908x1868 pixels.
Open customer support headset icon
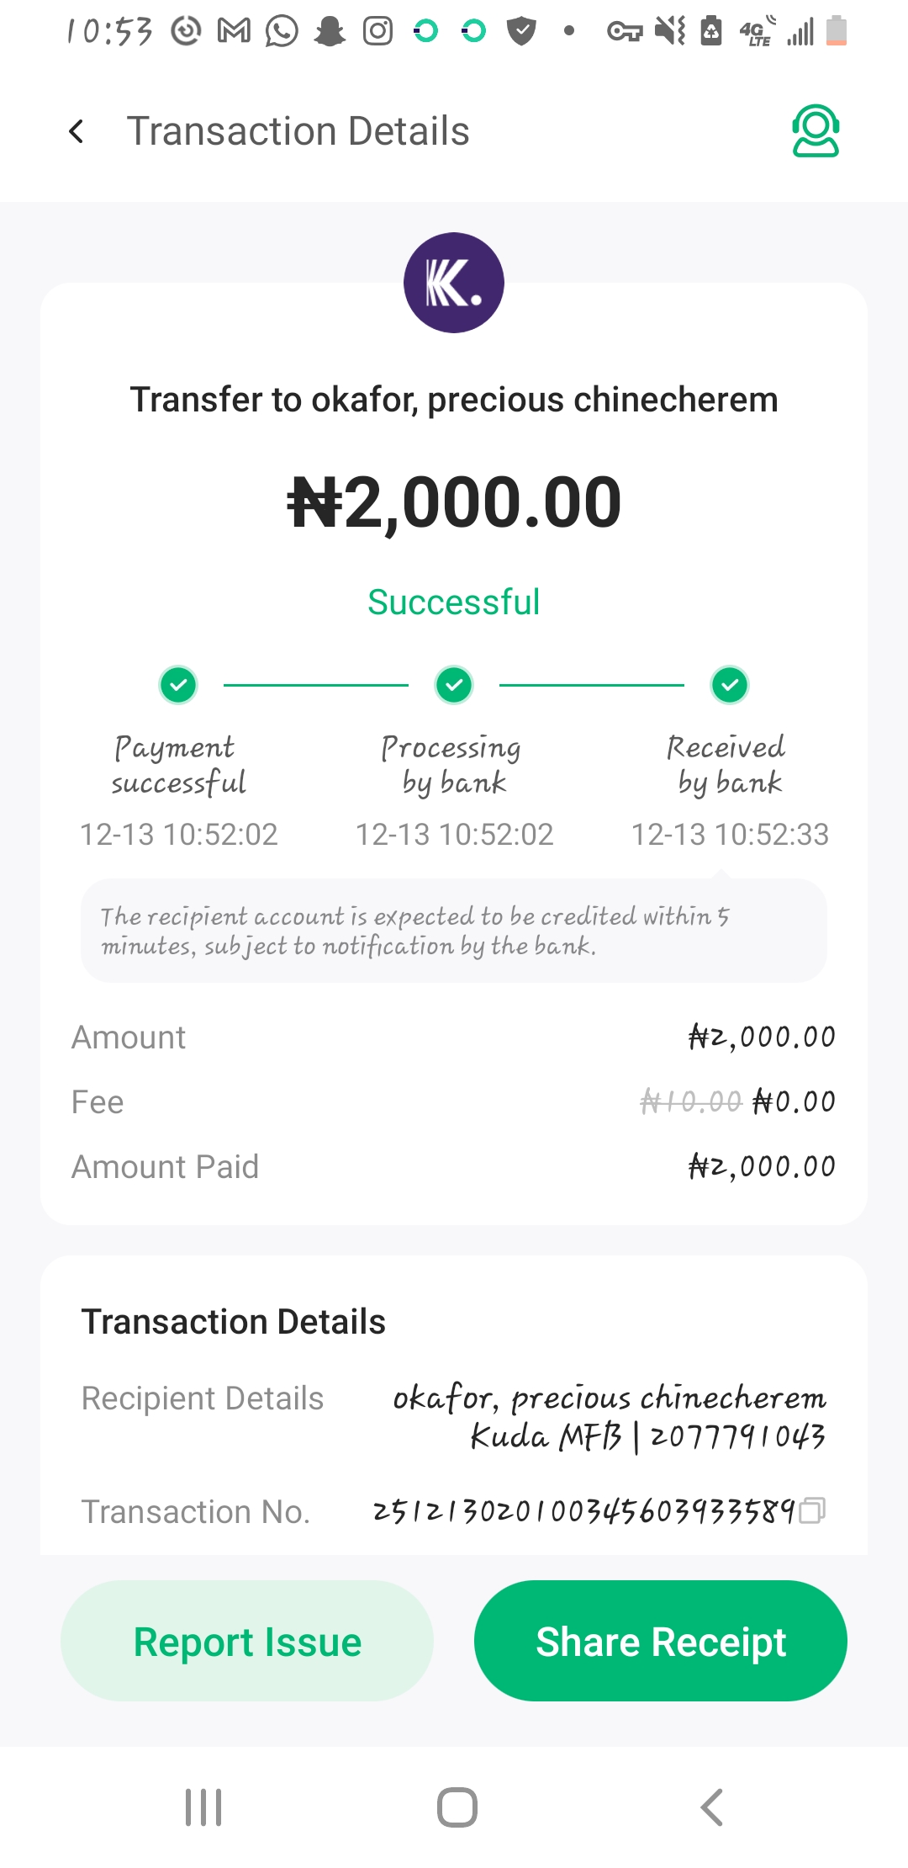815,131
